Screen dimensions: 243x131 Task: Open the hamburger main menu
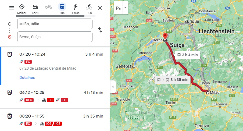pos(12,8)
